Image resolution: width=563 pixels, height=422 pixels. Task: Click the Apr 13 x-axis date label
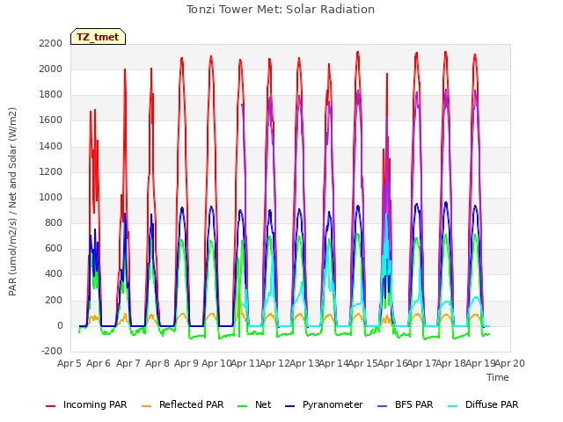click(x=304, y=363)
